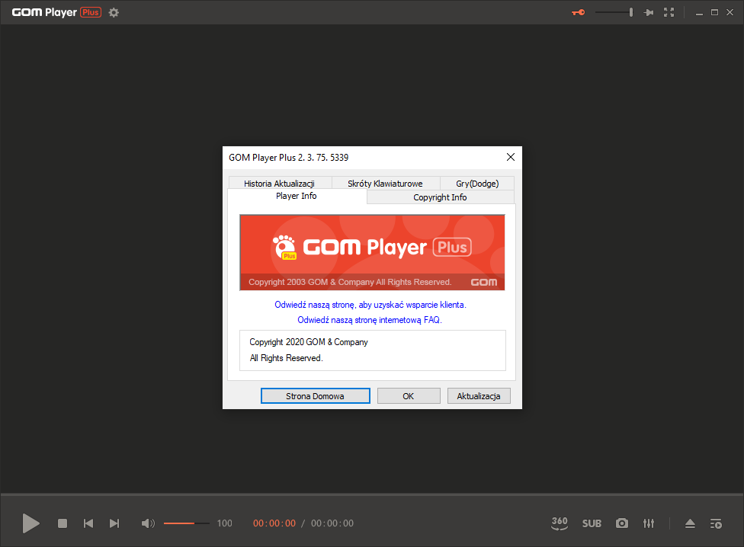
Task: Skip to the next track
Action: [114, 523]
